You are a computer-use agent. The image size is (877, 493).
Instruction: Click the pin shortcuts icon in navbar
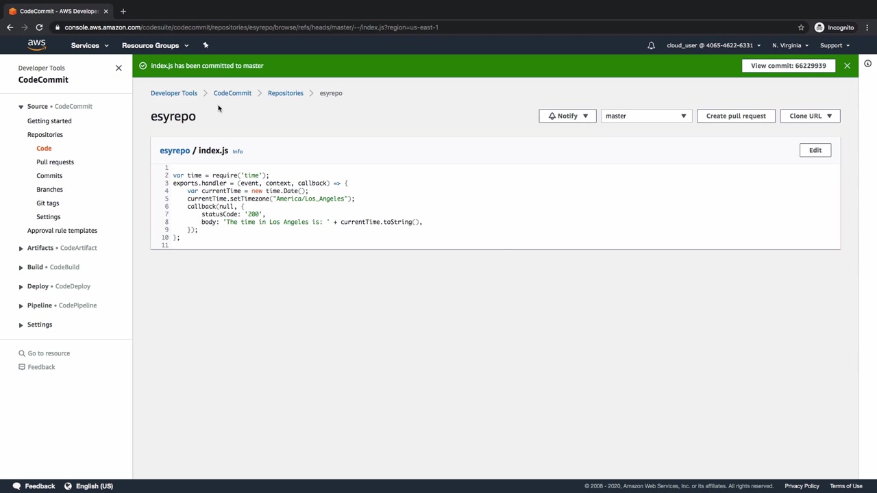pos(206,45)
